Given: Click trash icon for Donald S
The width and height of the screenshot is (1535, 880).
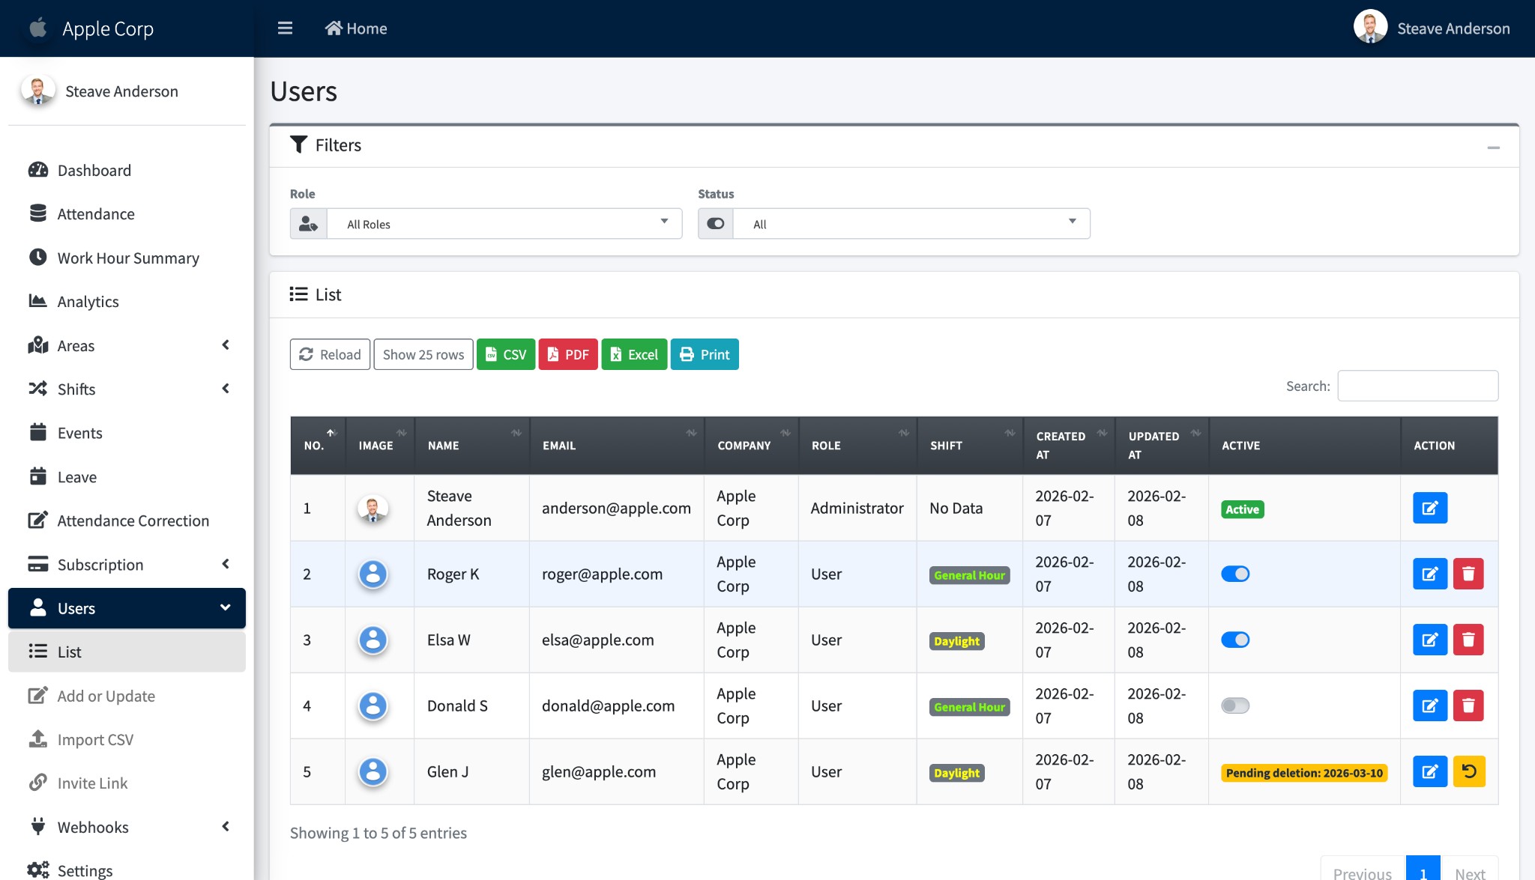Looking at the screenshot, I should click(1468, 705).
